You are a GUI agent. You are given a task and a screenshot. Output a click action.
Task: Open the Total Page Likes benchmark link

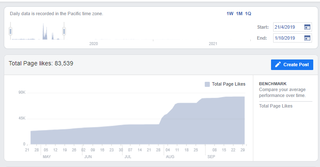point(276,106)
